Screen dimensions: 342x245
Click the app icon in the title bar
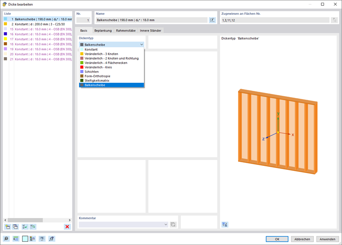click(x=4, y=4)
